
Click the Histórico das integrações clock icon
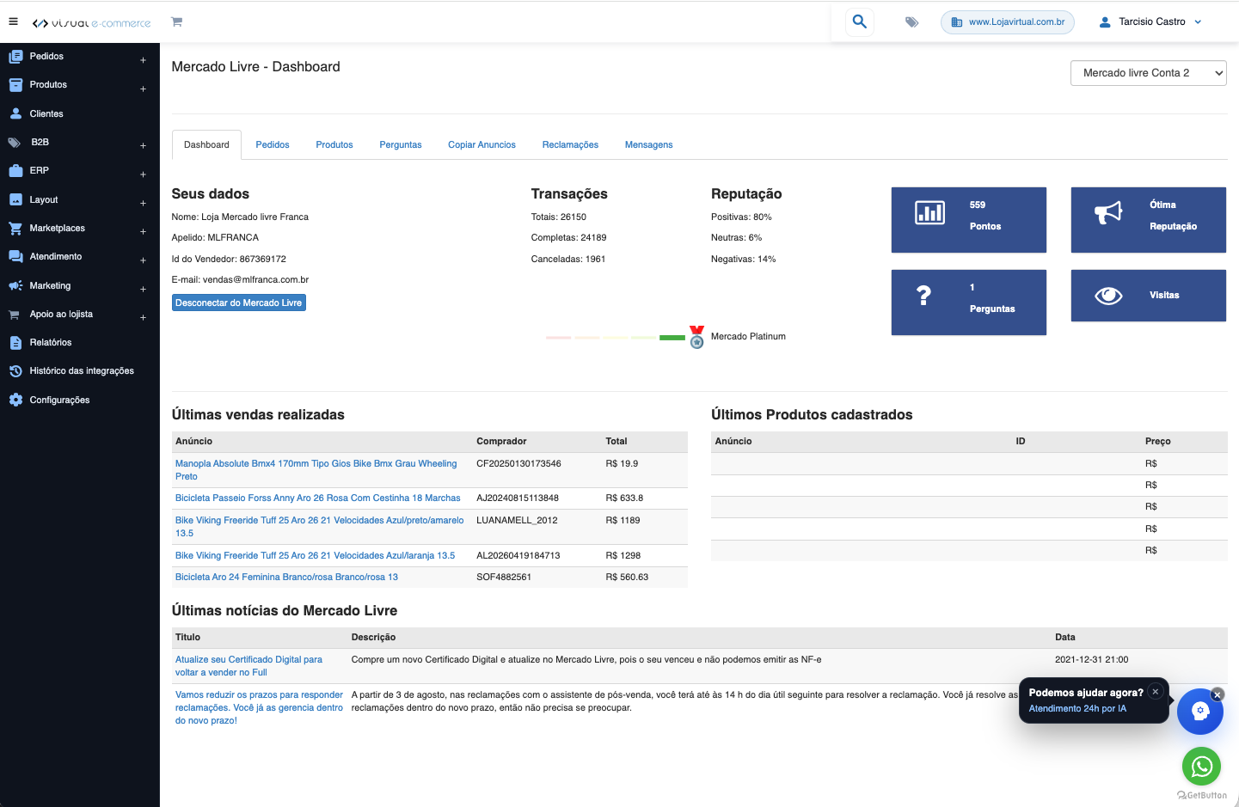coord(15,371)
